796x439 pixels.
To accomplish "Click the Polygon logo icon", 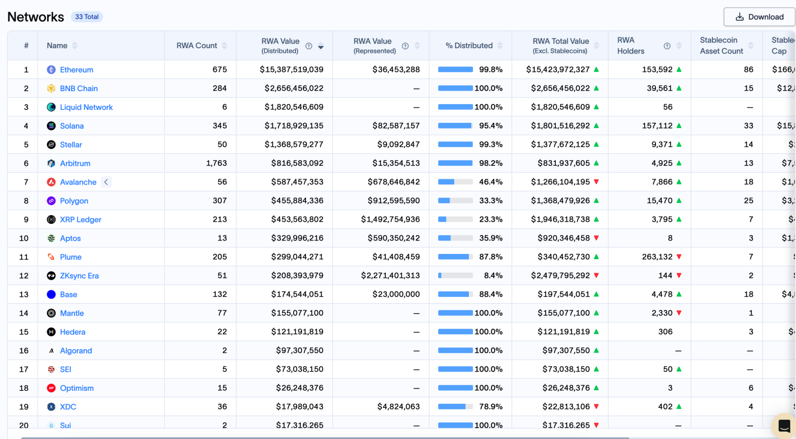I will pyautogui.click(x=52, y=201).
